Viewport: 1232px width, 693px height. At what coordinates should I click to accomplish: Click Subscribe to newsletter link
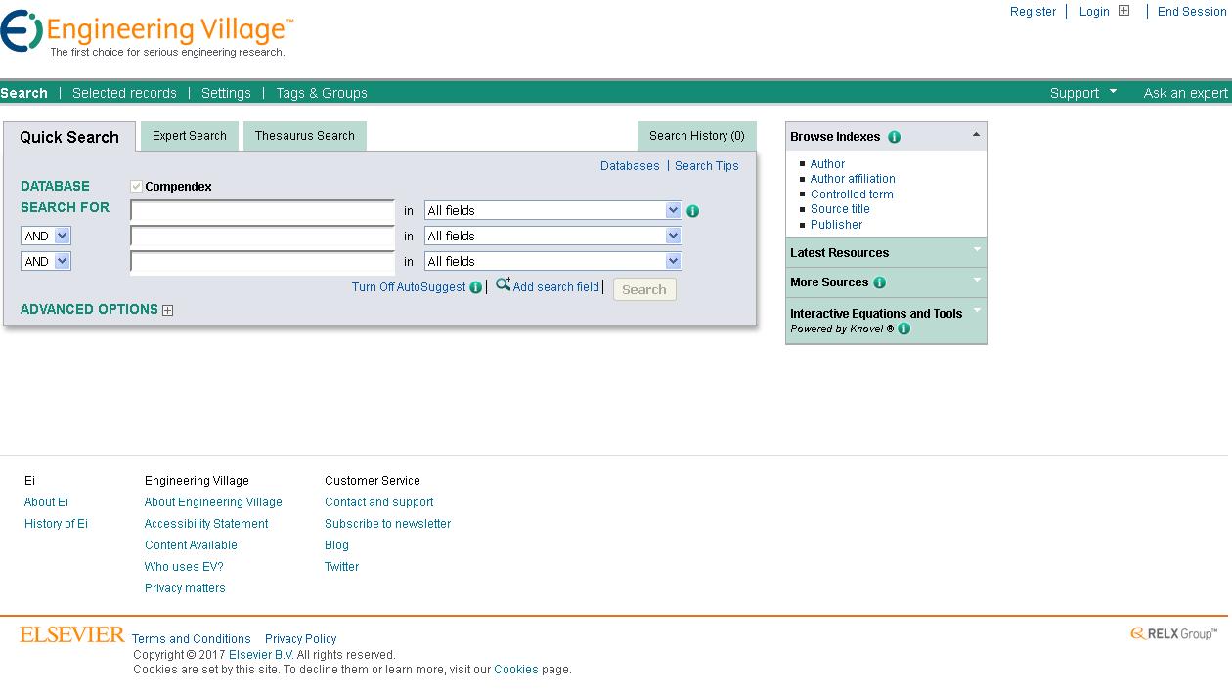pyautogui.click(x=387, y=524)
